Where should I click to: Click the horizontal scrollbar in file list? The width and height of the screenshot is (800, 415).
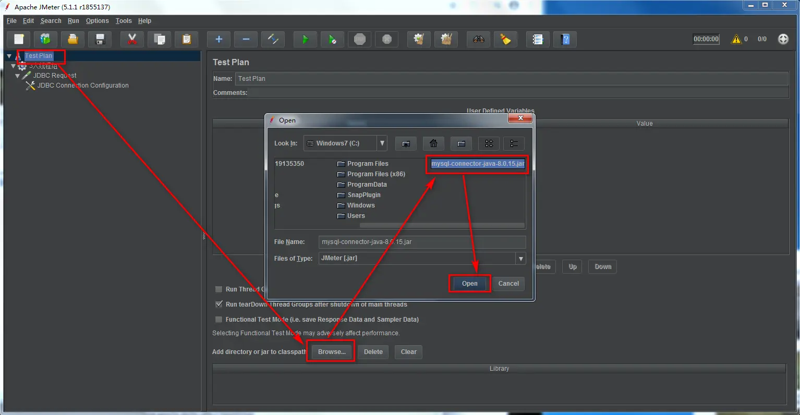442,226
